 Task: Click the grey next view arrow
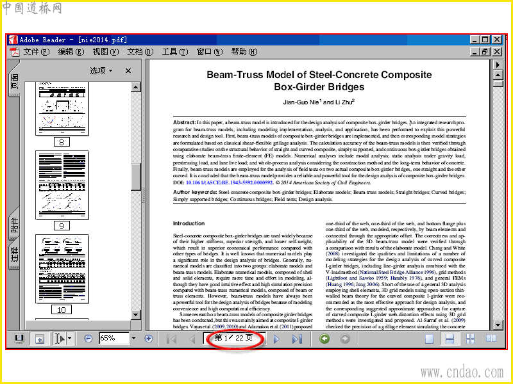(344, 339)
